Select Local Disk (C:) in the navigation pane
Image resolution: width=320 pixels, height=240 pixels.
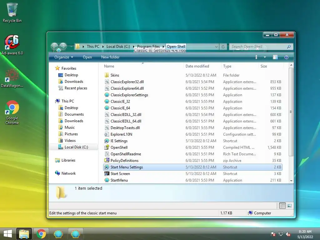[73, 147]
